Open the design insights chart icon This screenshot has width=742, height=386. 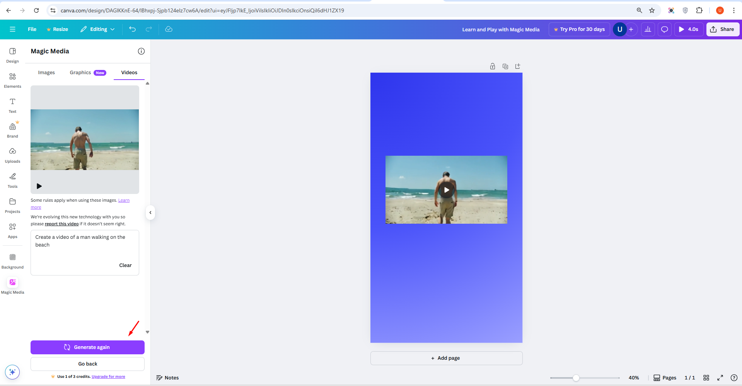click(x=648, y=29)
